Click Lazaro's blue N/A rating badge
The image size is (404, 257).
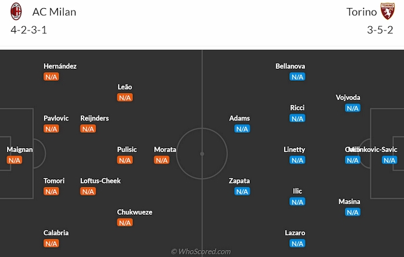(297, 243)
